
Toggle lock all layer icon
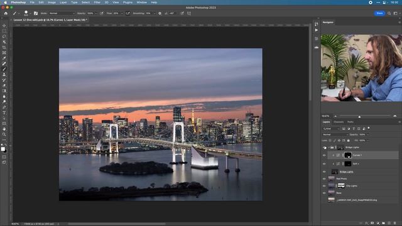tap(348, 141)
